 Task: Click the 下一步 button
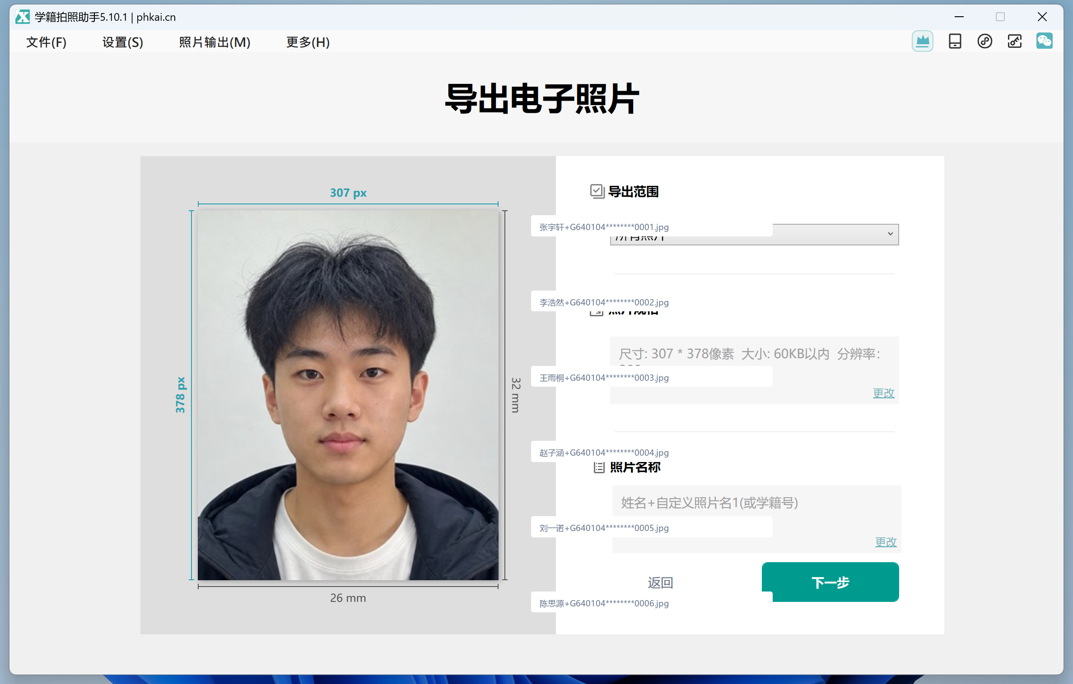(830, 582)
